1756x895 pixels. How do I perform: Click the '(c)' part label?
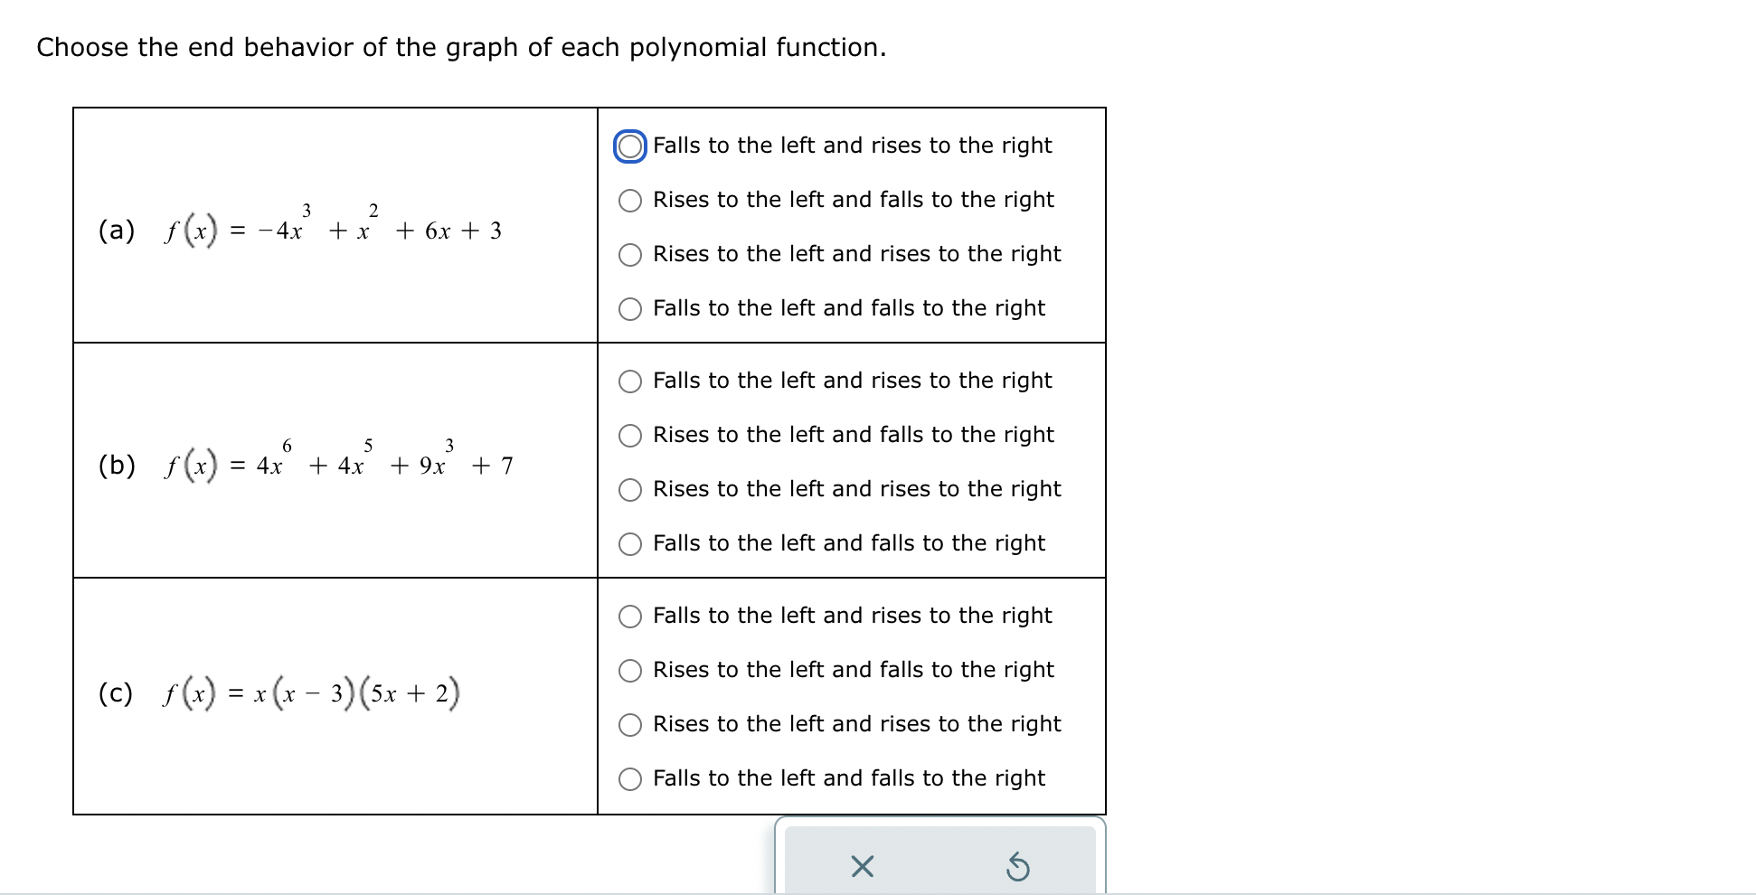[x=116, y=693]
